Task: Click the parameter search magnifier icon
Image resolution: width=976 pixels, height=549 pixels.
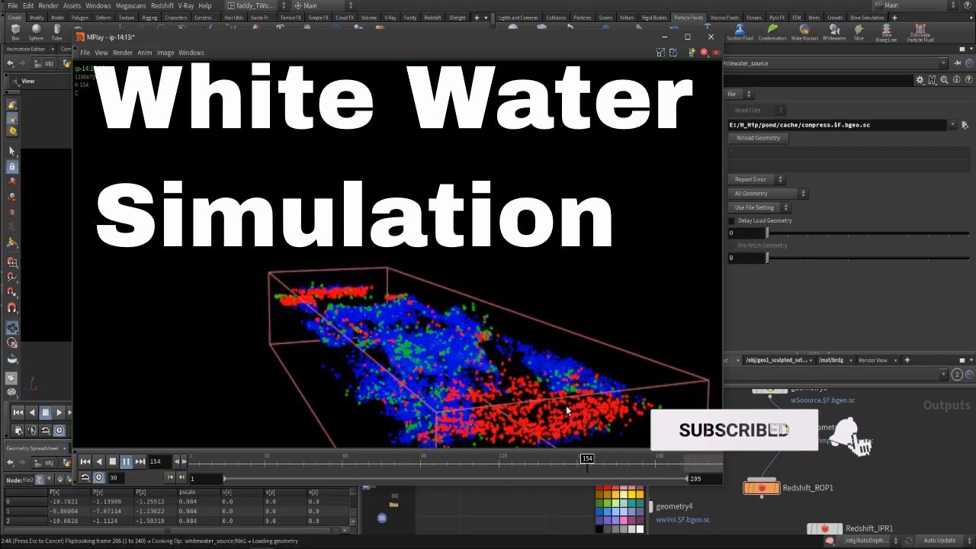Action: pyautogui.click(x=944, y=79)
